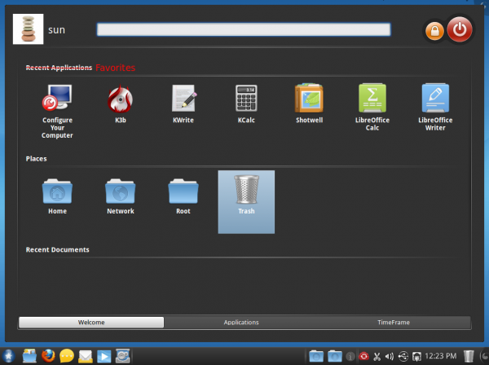Screen dimensions: 489x365
Task: Launch LibreOffice Writer
Action: coord(435,107)
